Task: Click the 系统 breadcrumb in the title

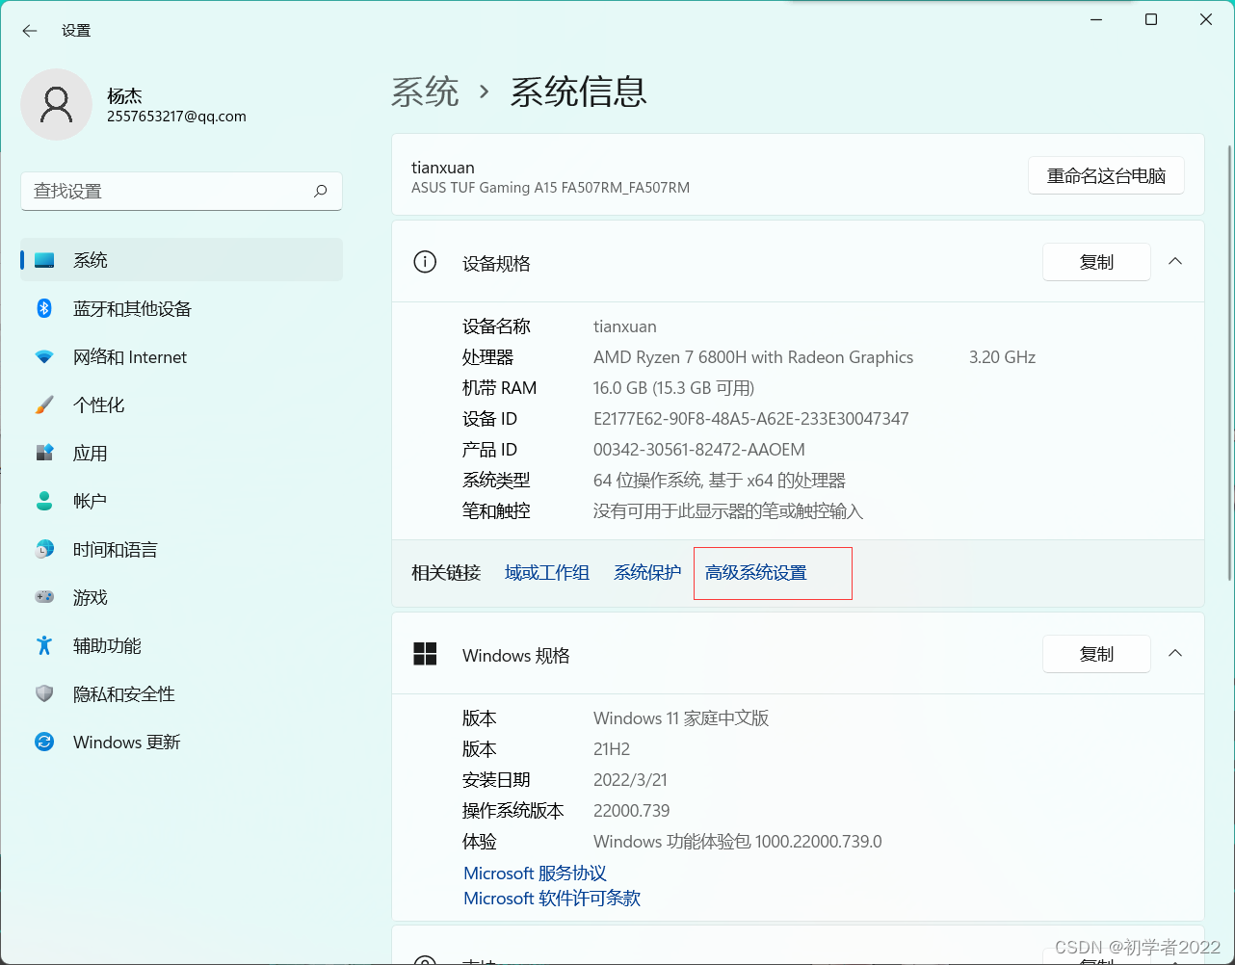Action: 425,92
